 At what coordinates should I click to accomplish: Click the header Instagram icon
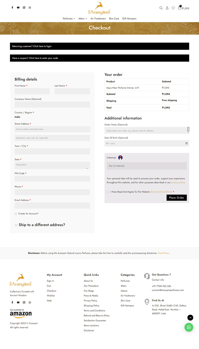point(24,8)
